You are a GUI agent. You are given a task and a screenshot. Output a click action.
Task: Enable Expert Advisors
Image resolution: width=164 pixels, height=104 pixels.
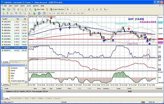[x=57, y=9]
